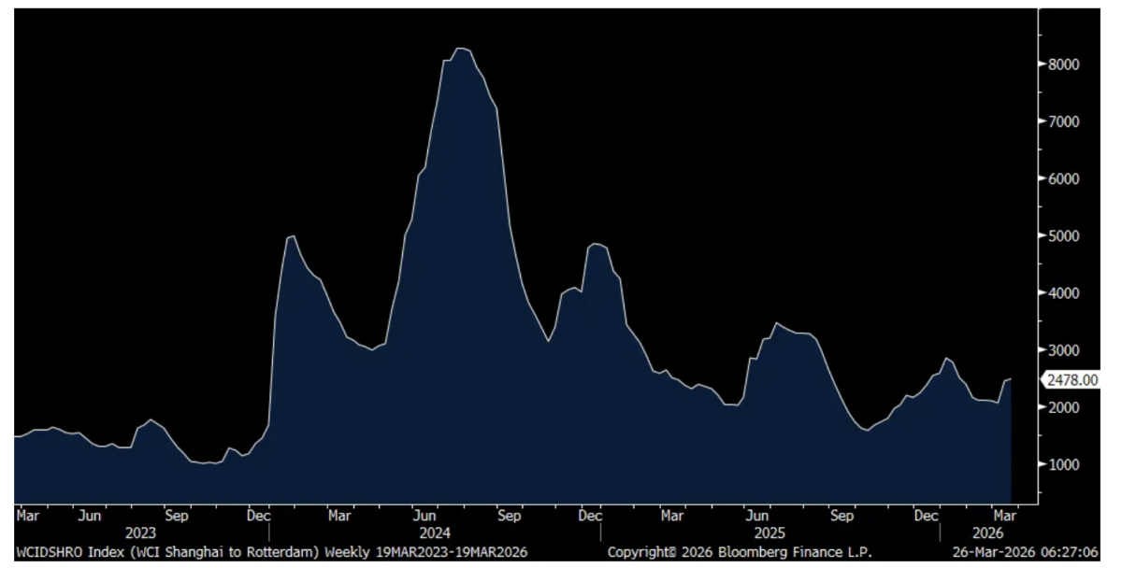Screen dimensions: 1122x568
Task: Click the Dec 2025 x-axis tick label
Action: 926,515
